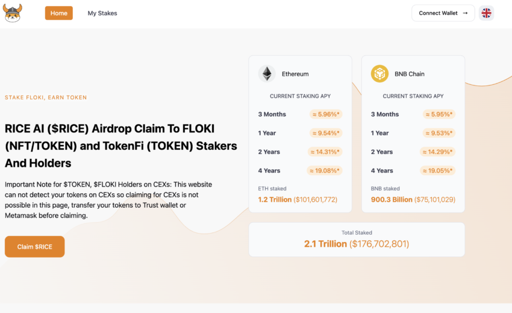Select Ethereum 4 Years APY ≈ 19.08%
Viewport: 512px width, 313px height.
[x=325, y=170]
